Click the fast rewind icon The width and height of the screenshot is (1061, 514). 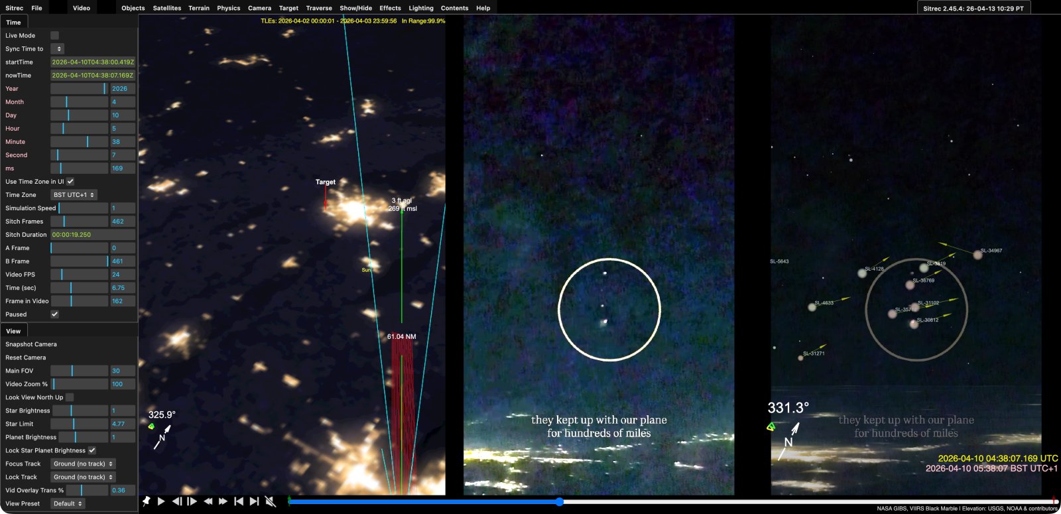coord(208,501)
